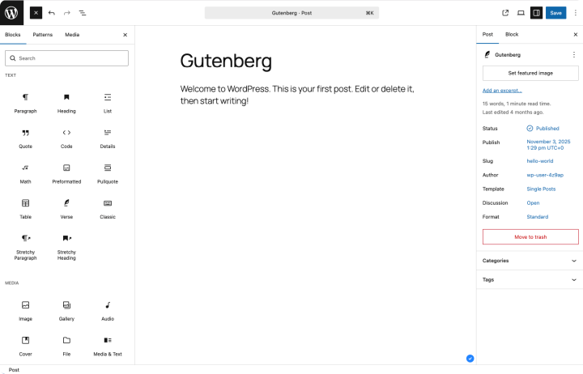This screenshot has height=374, width=583.
Task: Insert an Image block
Action: [25, 311]
